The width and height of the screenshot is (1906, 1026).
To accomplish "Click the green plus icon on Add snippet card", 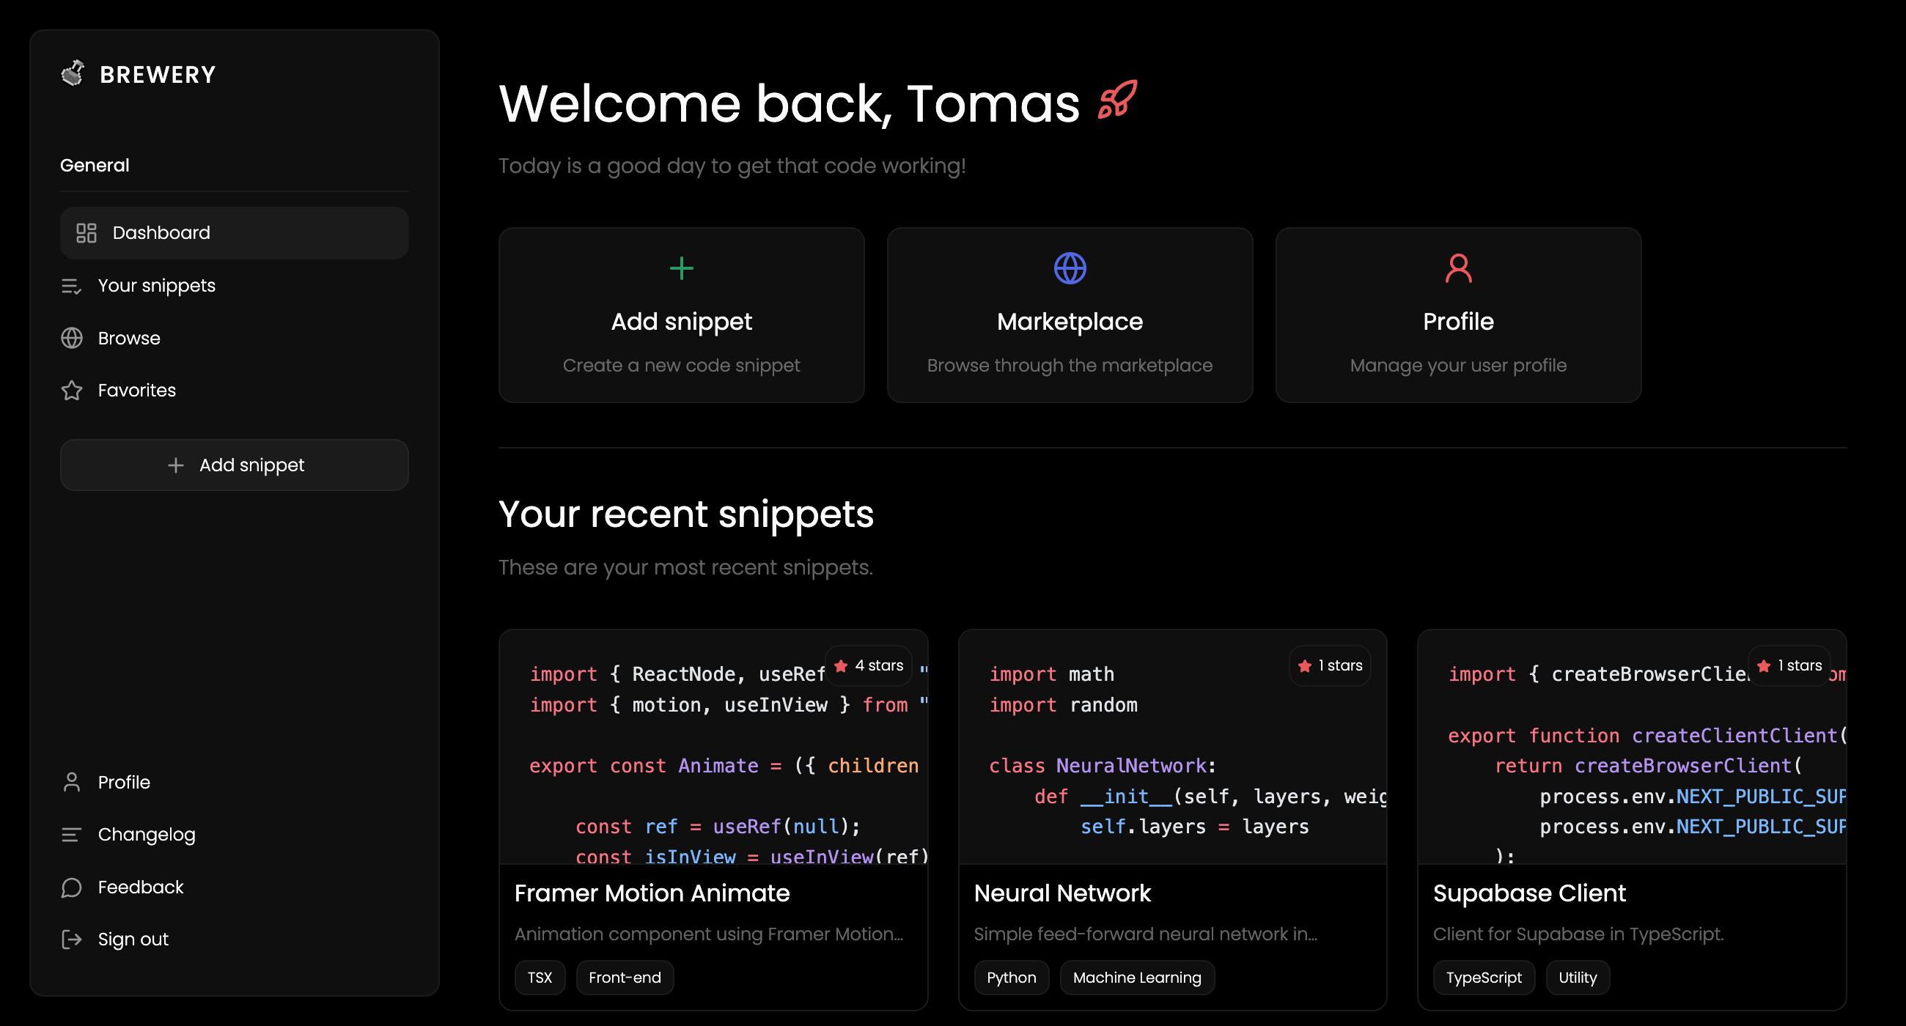I will [x=681, y=267].
